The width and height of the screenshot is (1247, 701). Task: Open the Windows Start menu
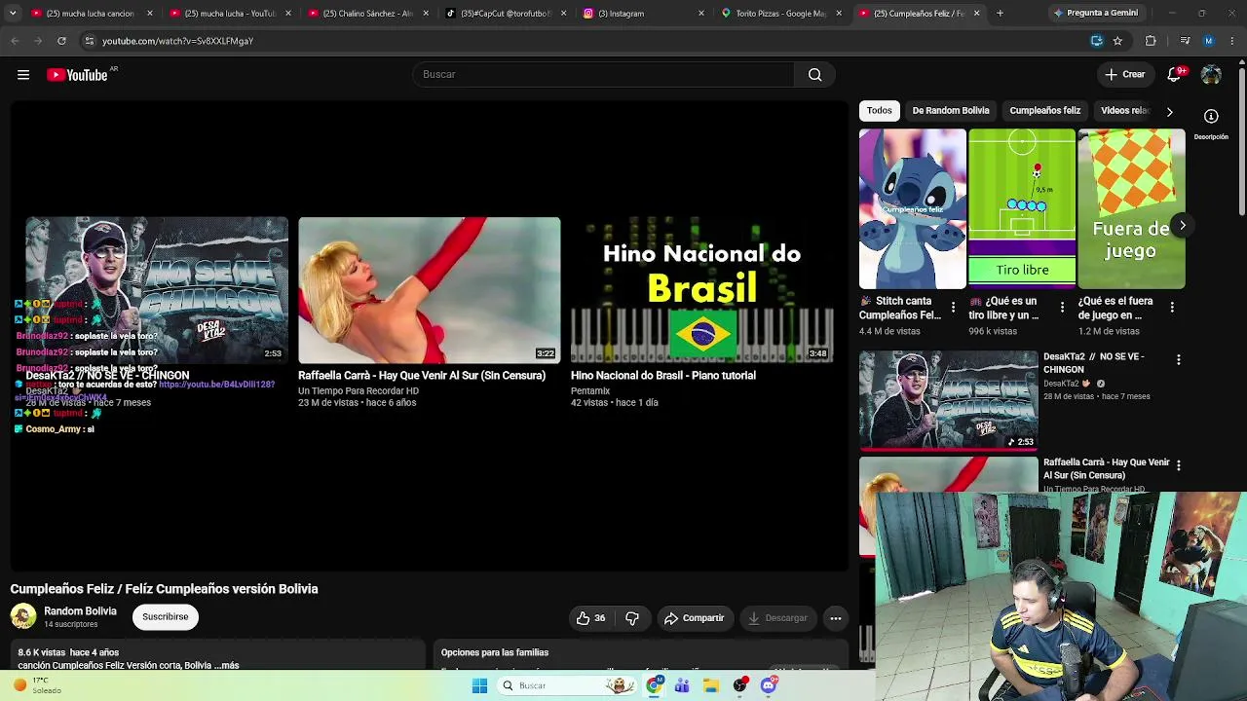tap(479, 686)
